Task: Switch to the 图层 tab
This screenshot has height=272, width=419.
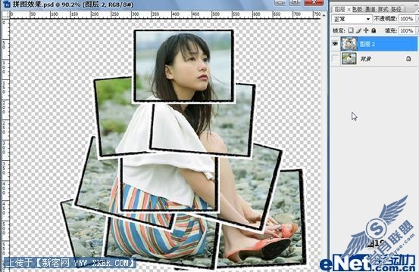Action: click(339, 9)
